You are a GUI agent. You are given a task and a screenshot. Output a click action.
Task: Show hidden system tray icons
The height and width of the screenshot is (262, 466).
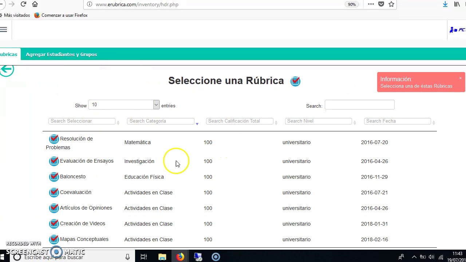tap(414, 257)
